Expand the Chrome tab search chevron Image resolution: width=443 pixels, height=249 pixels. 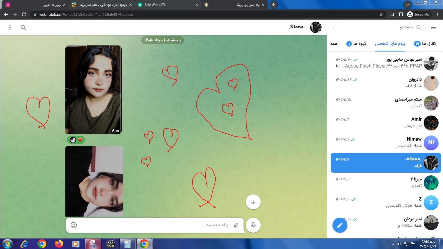[407, 5]
